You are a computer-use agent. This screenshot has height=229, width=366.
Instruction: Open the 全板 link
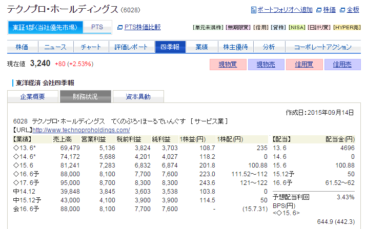353,10
